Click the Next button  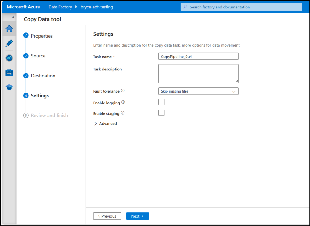tap(137, 216)
